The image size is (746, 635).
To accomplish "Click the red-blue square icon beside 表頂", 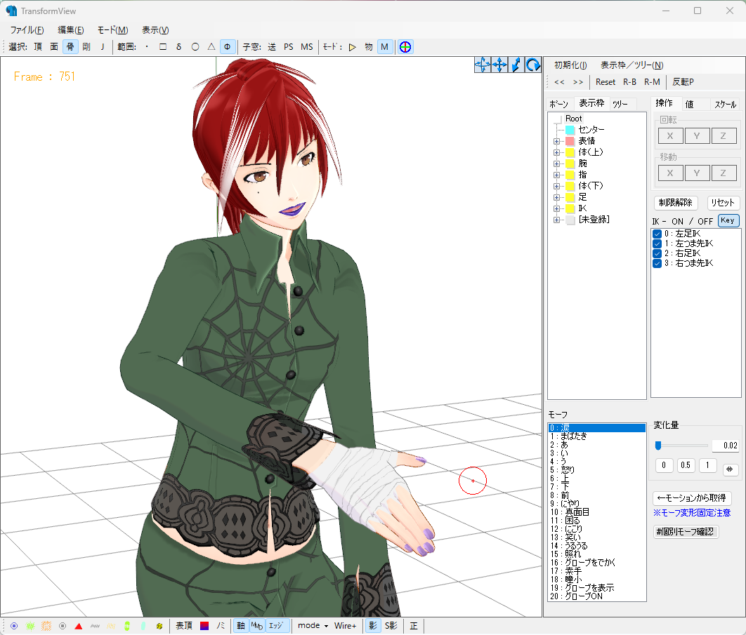I will (x=204, y=626).
